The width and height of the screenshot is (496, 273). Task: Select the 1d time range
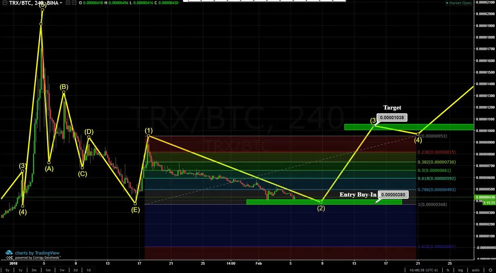(x=88, y=270)
